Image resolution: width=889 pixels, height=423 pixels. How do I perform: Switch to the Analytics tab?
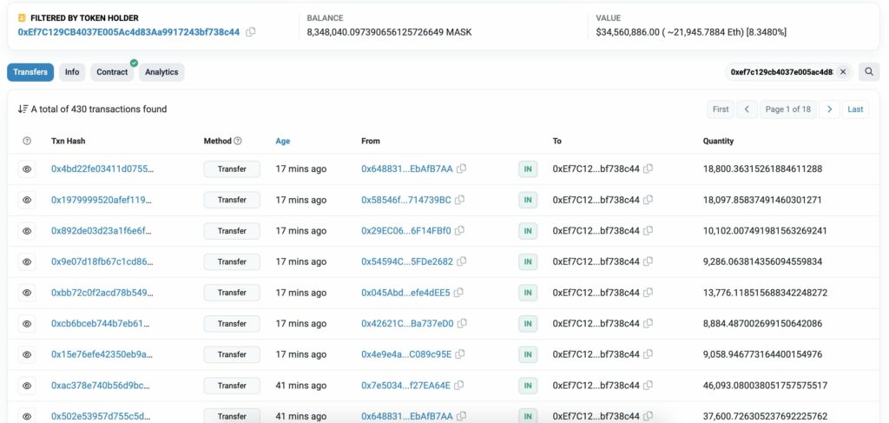click(161, 72)
